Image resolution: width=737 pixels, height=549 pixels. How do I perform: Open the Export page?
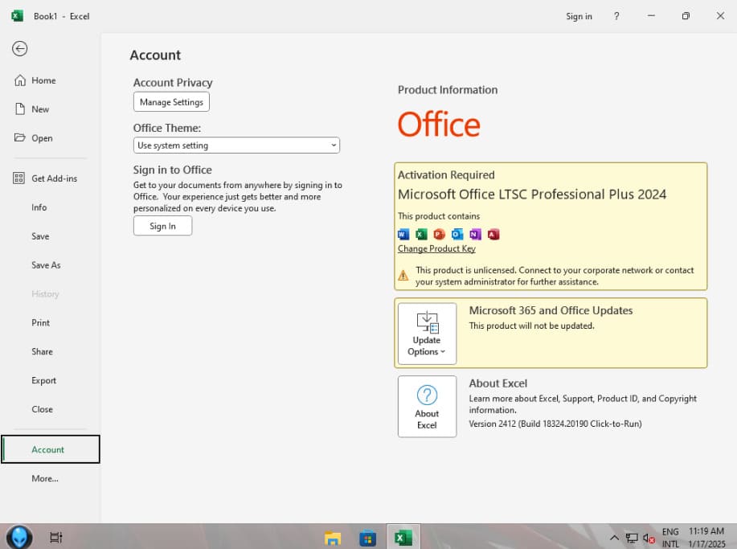tap(43, 381)
